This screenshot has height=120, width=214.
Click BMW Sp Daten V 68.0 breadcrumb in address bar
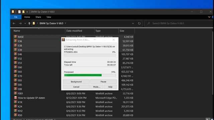(51, 23)
